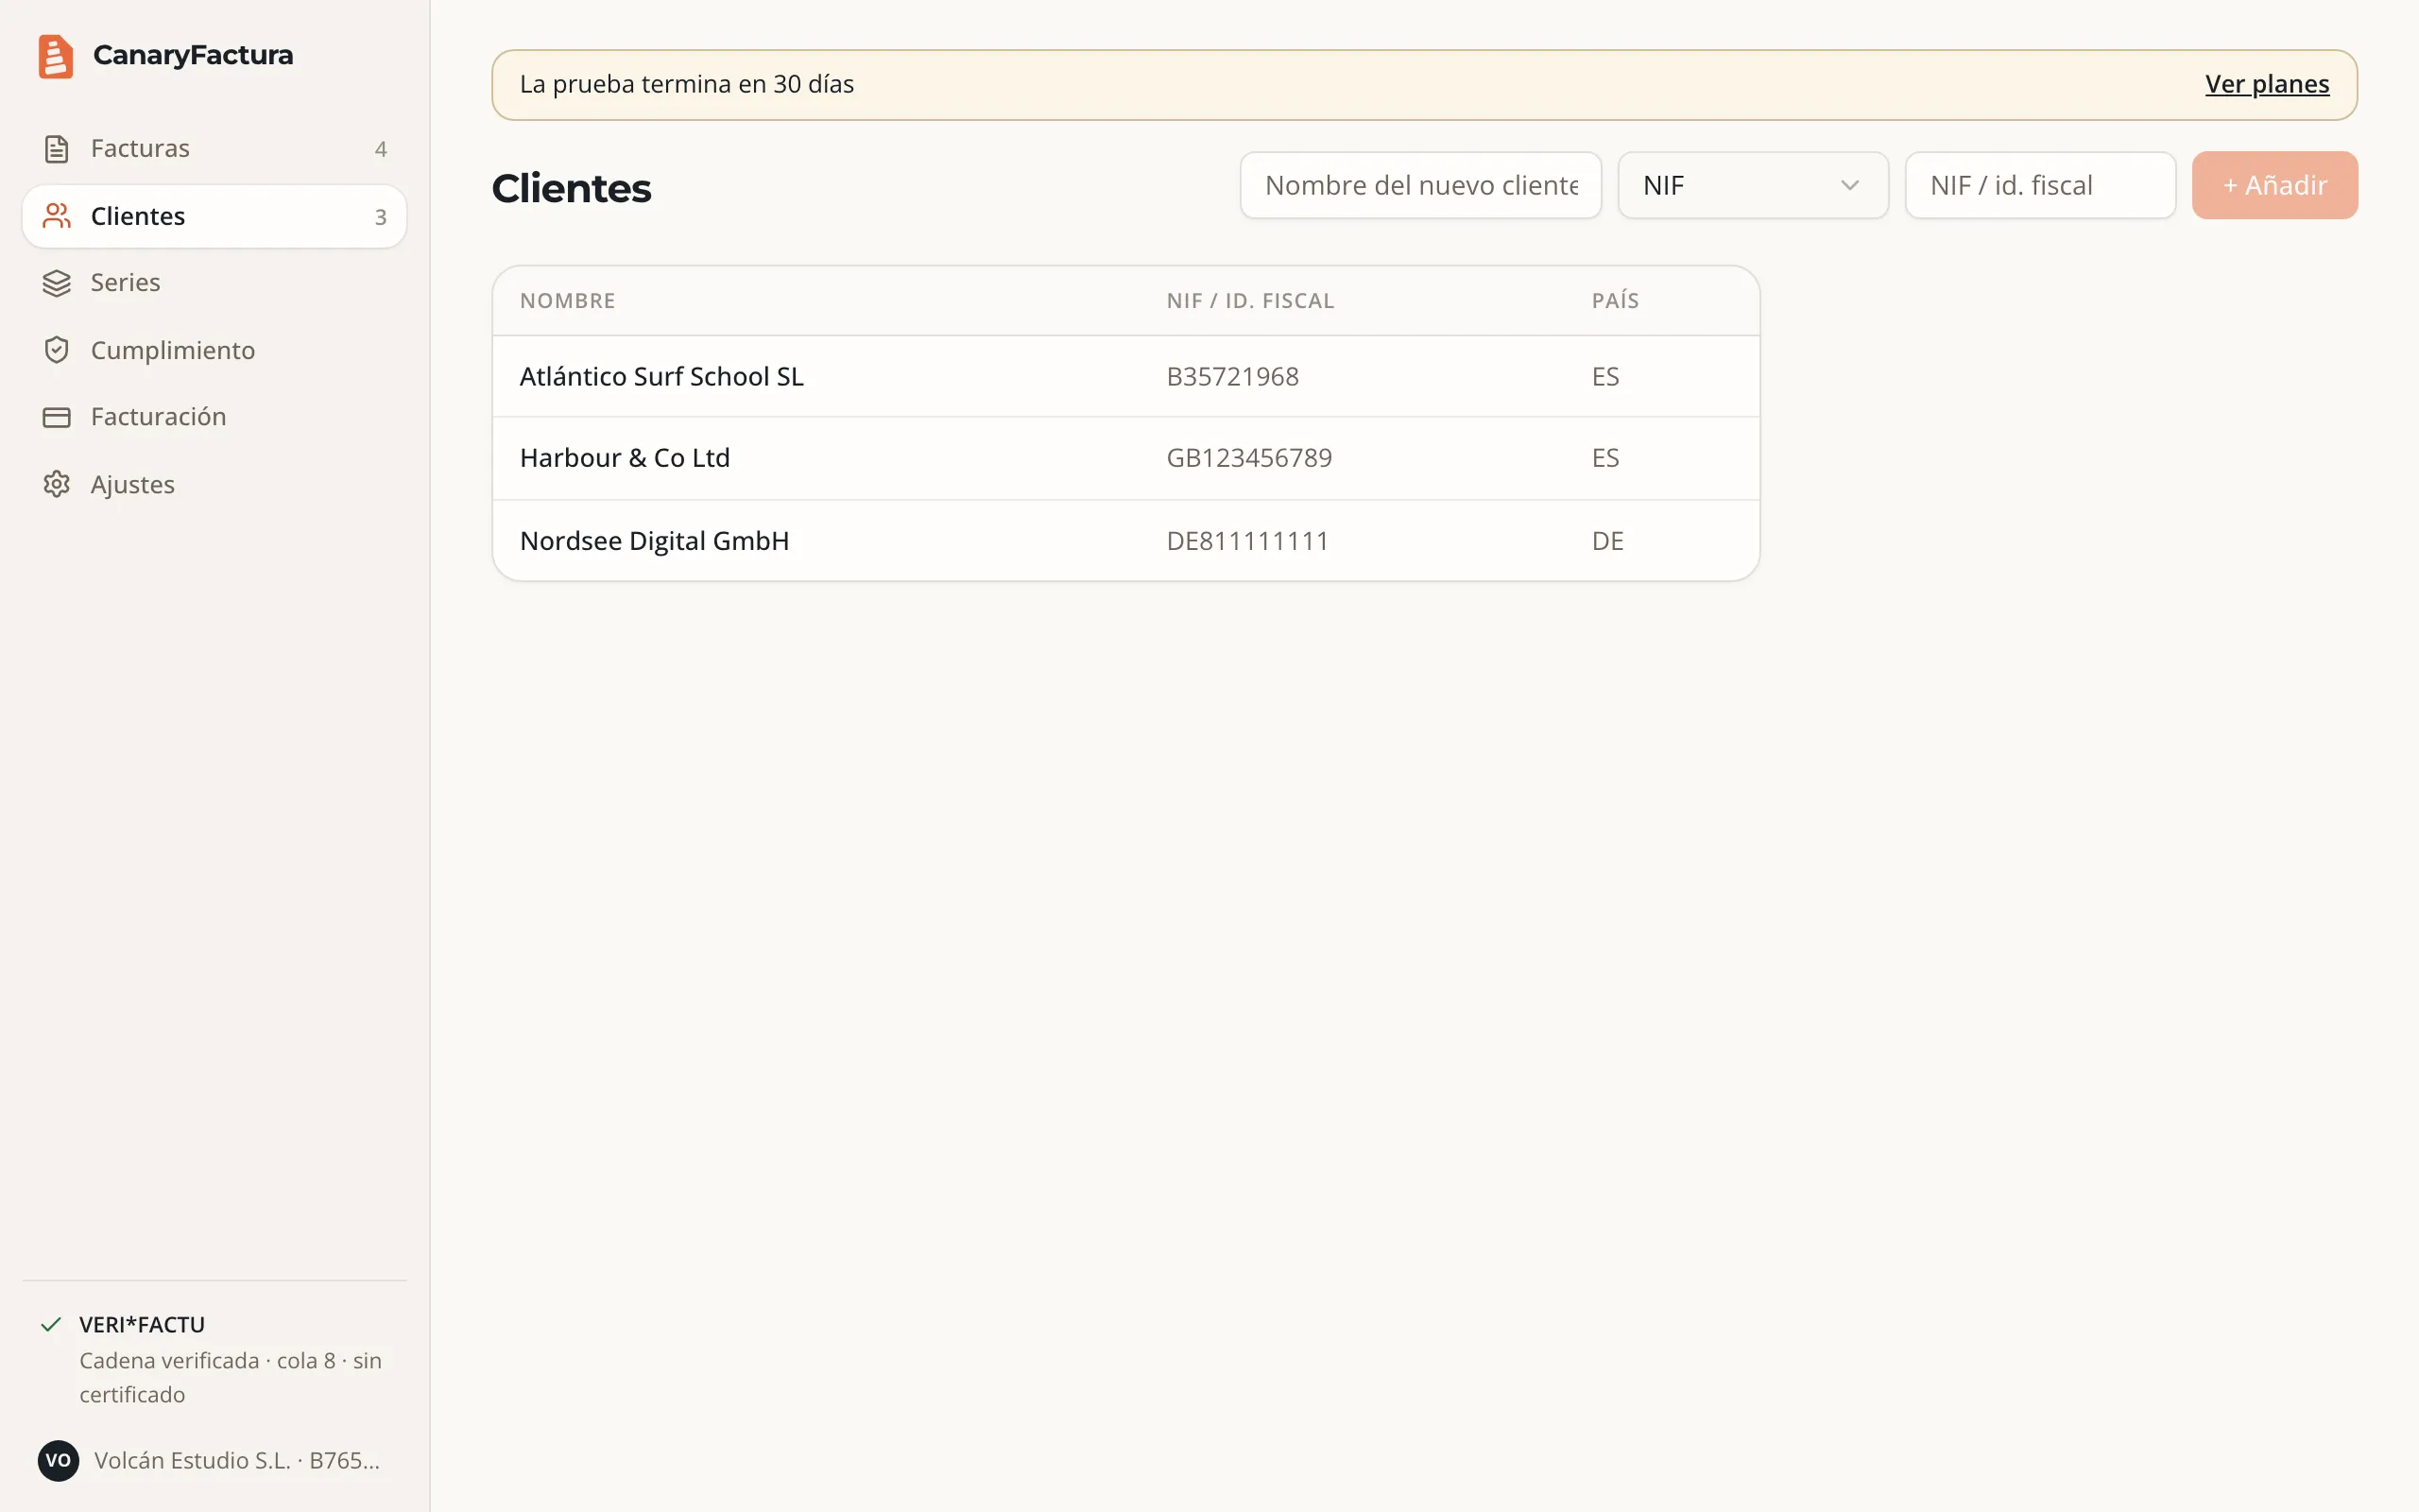Open Facturas via its document icon
Screen dimensions: 2419x1512
point(57,149)
